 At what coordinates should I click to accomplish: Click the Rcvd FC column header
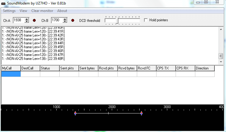(147, 68)
